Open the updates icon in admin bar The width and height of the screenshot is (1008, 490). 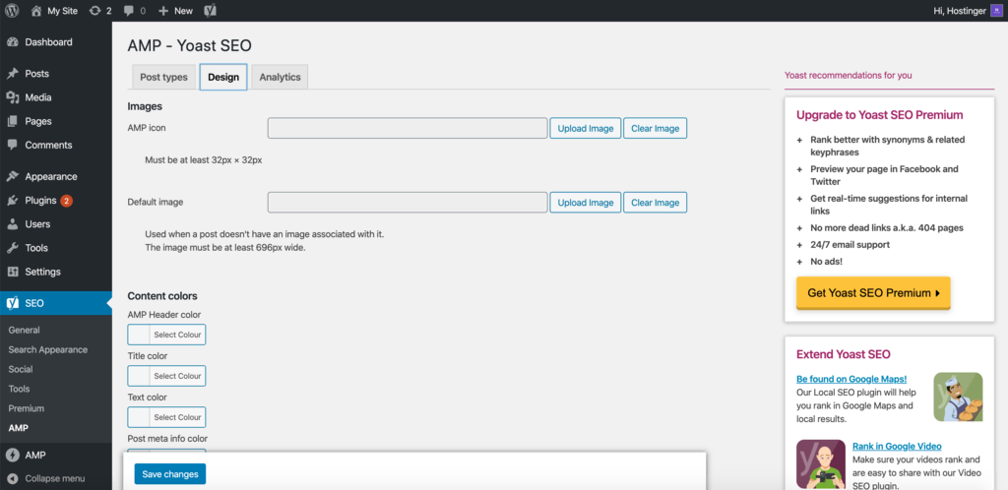click(x=94, y=11)
